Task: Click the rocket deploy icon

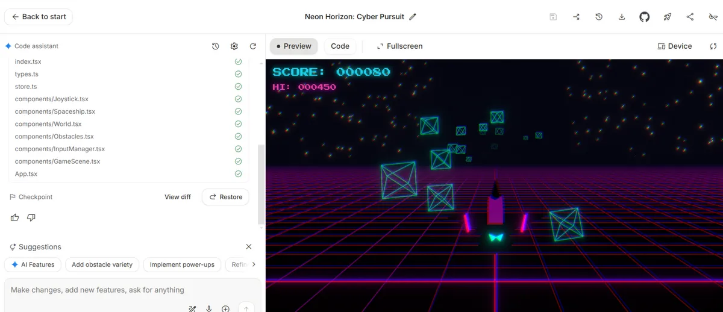Action: [x=668, y=17]
